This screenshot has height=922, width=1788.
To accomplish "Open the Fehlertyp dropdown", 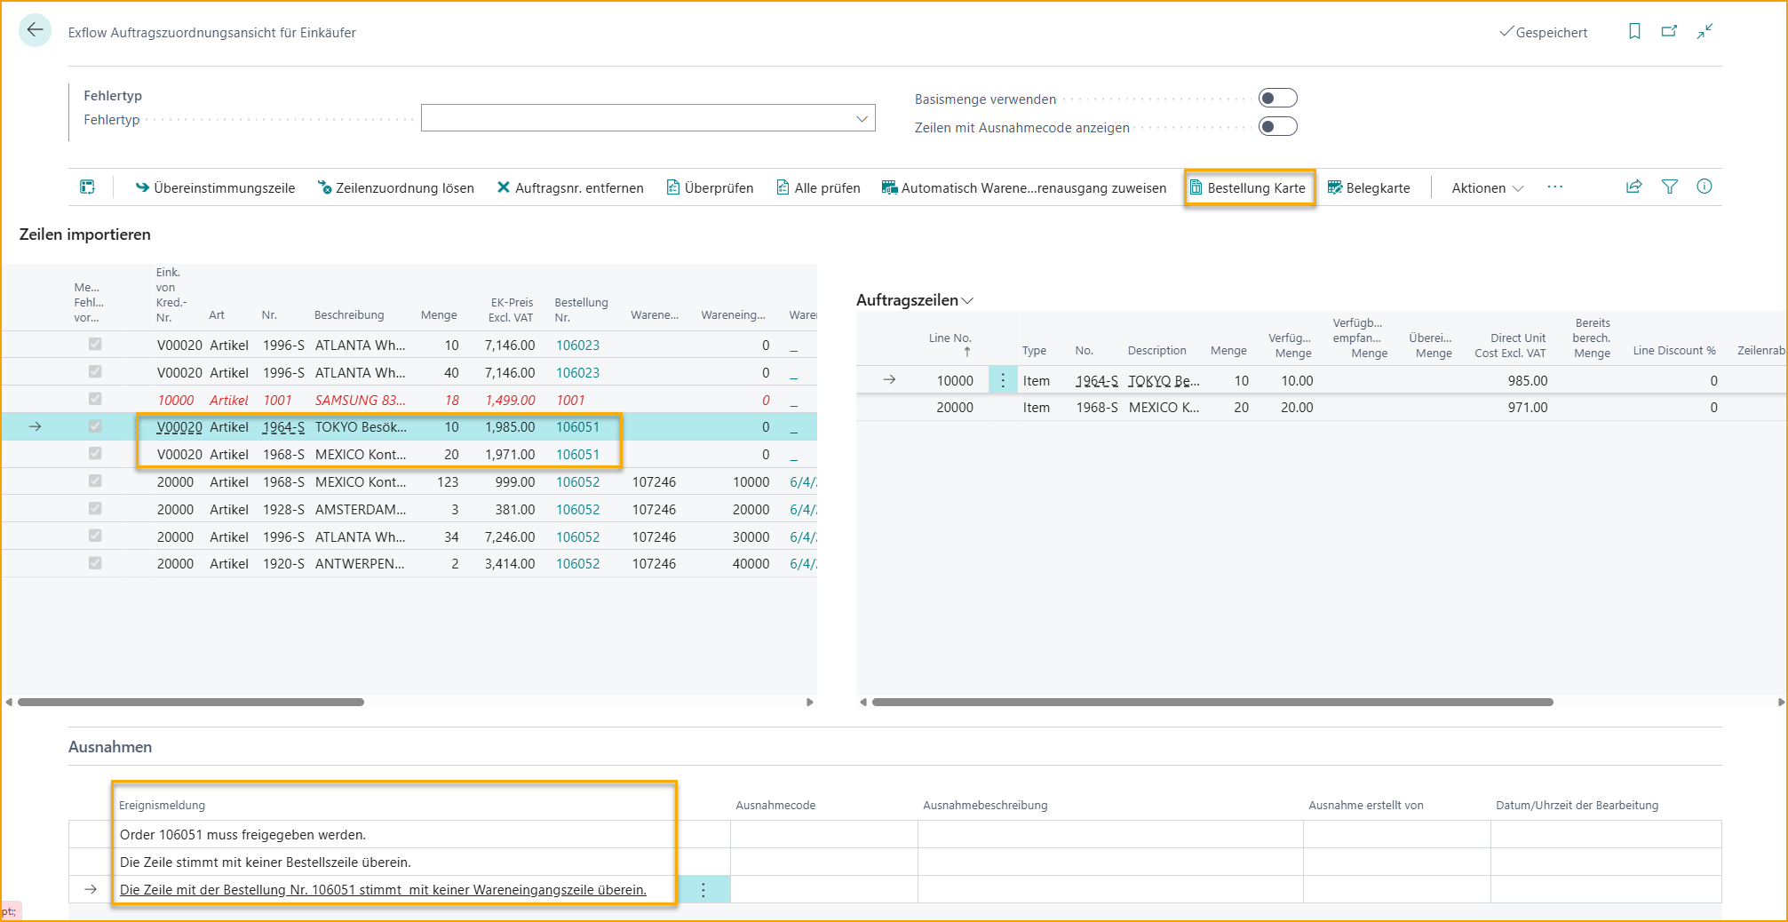I will point(861,118).
